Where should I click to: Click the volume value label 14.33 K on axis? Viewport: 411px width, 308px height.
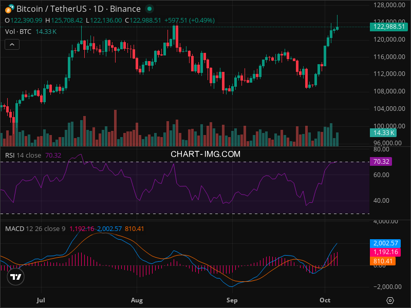[x=383, y=133]
